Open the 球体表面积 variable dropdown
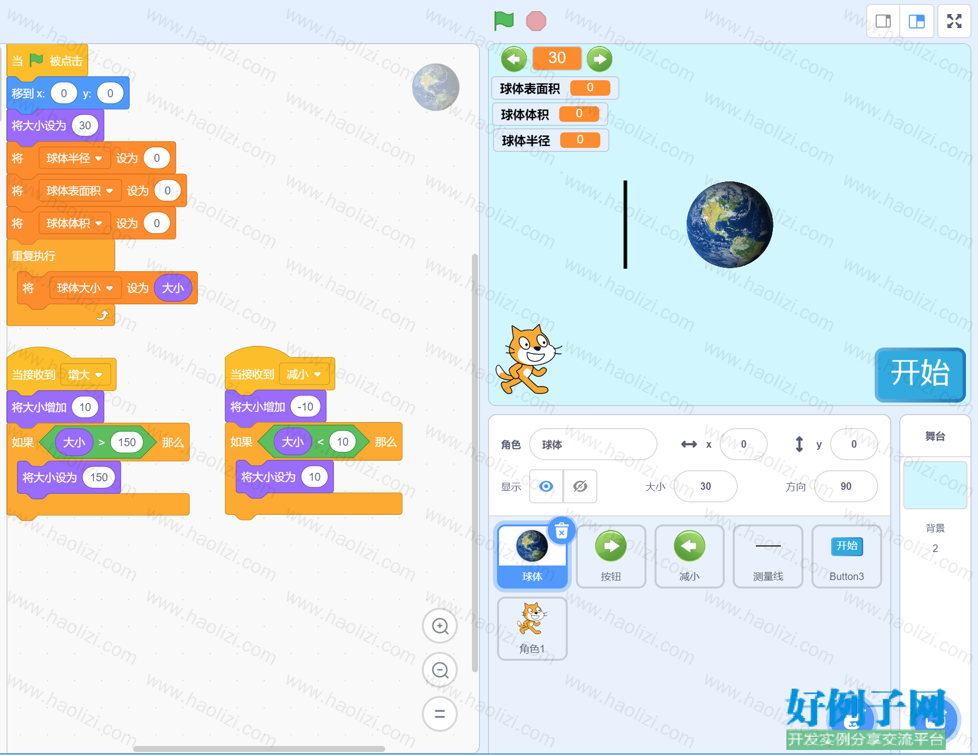Viewport: 978px width, 755px height. pos(80,191)
